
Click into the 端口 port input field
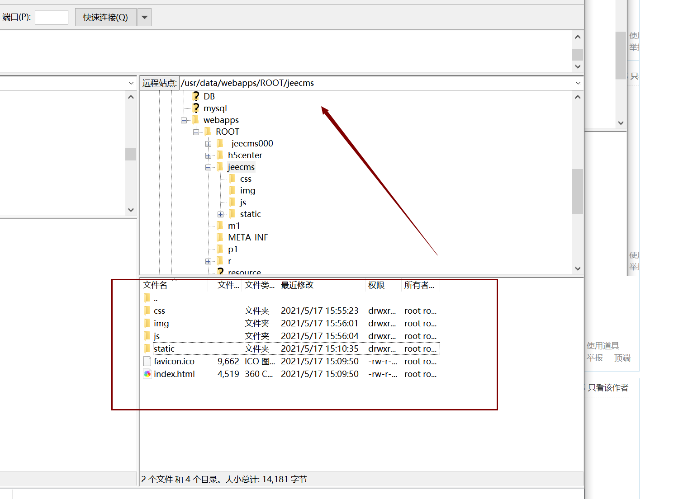52,18
